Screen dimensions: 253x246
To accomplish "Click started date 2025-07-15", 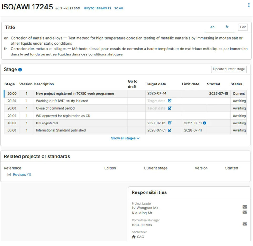I will coord(219,94).
